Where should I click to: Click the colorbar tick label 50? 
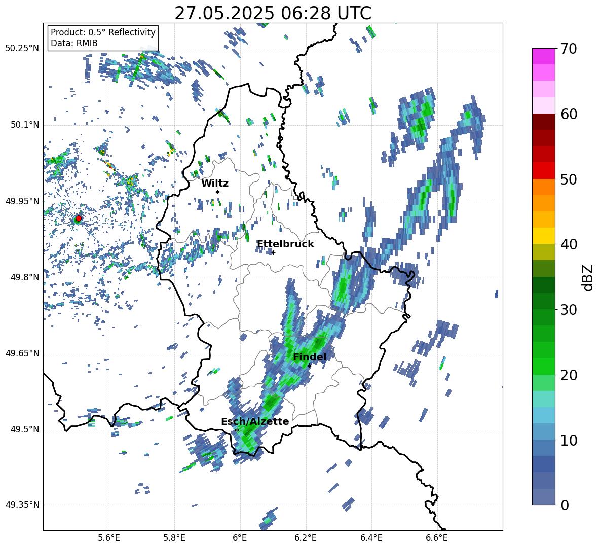tap(569, 179)
